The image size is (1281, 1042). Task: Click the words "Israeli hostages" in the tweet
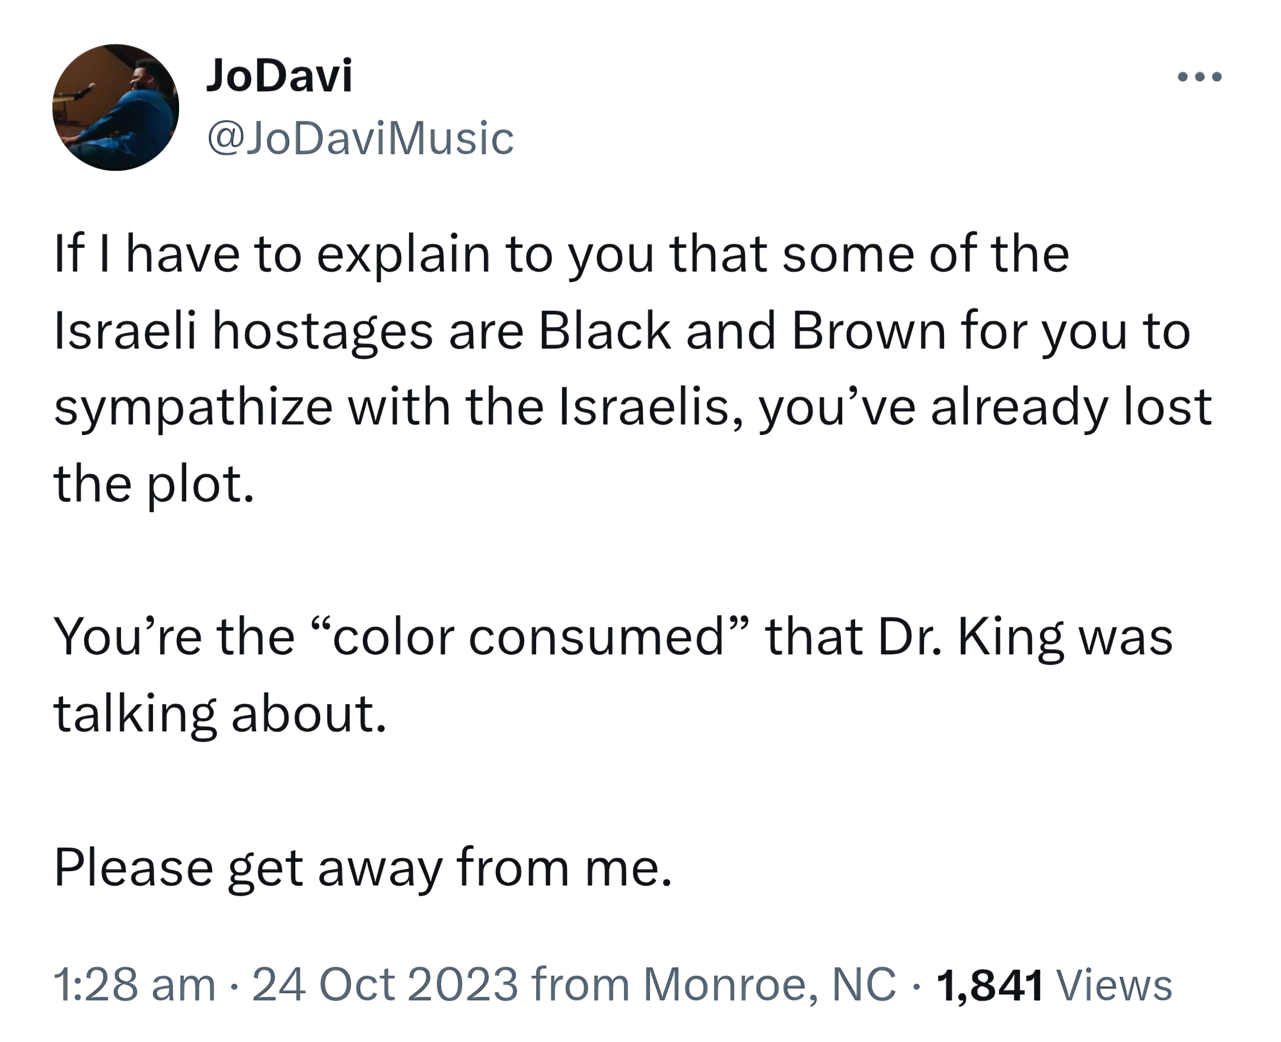tap(243, 331)
